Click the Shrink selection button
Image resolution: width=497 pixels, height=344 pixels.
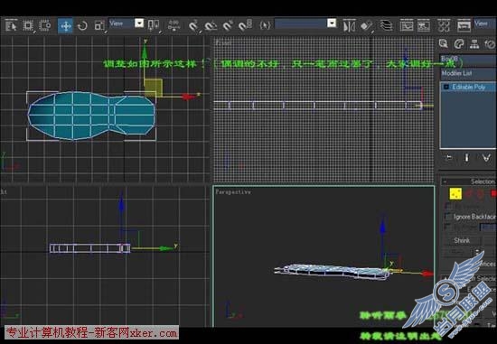462,240
